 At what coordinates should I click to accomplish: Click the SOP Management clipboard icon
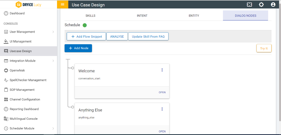[x=6, y=90]
